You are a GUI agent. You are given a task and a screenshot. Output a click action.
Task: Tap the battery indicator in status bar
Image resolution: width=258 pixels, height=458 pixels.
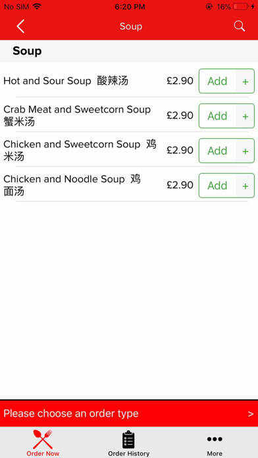click(241, 7)
